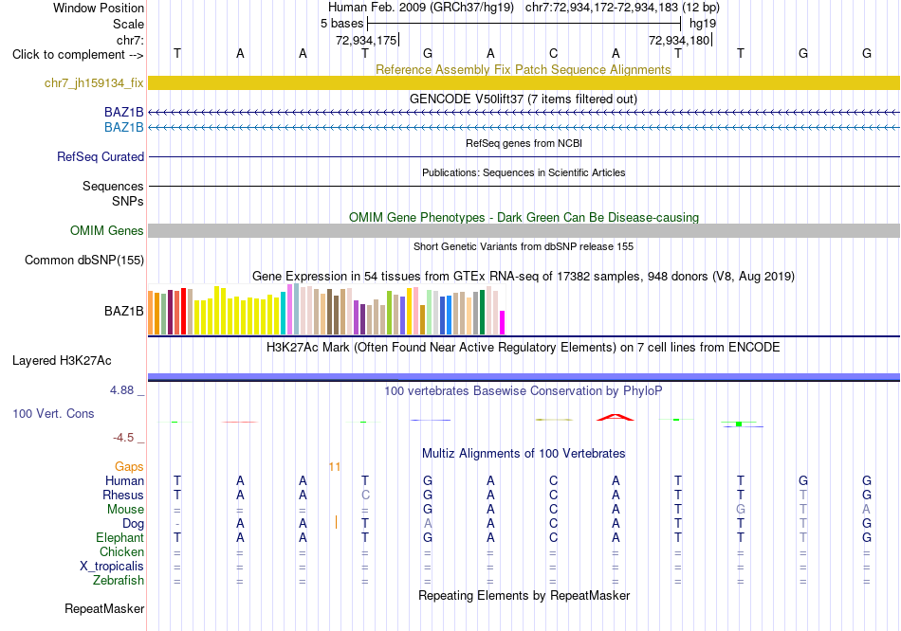Open the OMIM Genes track label
This screenshot has height=631, width=901.
(106, 230)
